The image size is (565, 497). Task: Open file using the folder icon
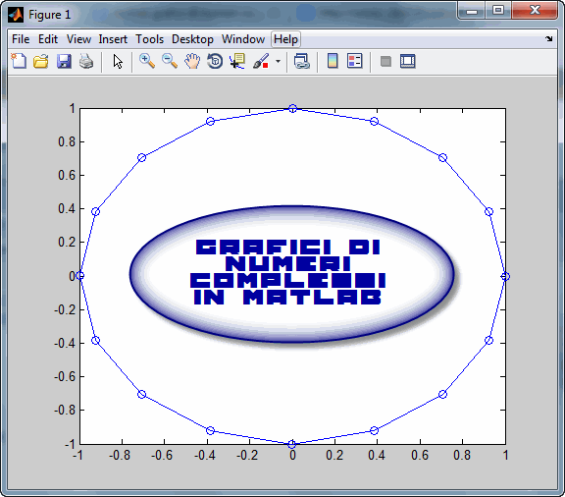pos(41,61)
